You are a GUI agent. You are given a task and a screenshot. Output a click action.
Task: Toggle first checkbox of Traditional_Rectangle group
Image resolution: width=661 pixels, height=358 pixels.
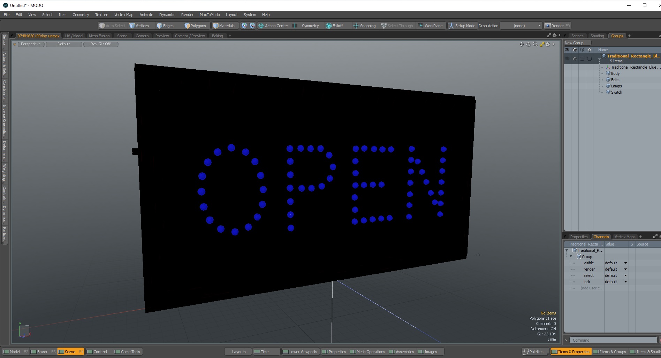(582, 59)
